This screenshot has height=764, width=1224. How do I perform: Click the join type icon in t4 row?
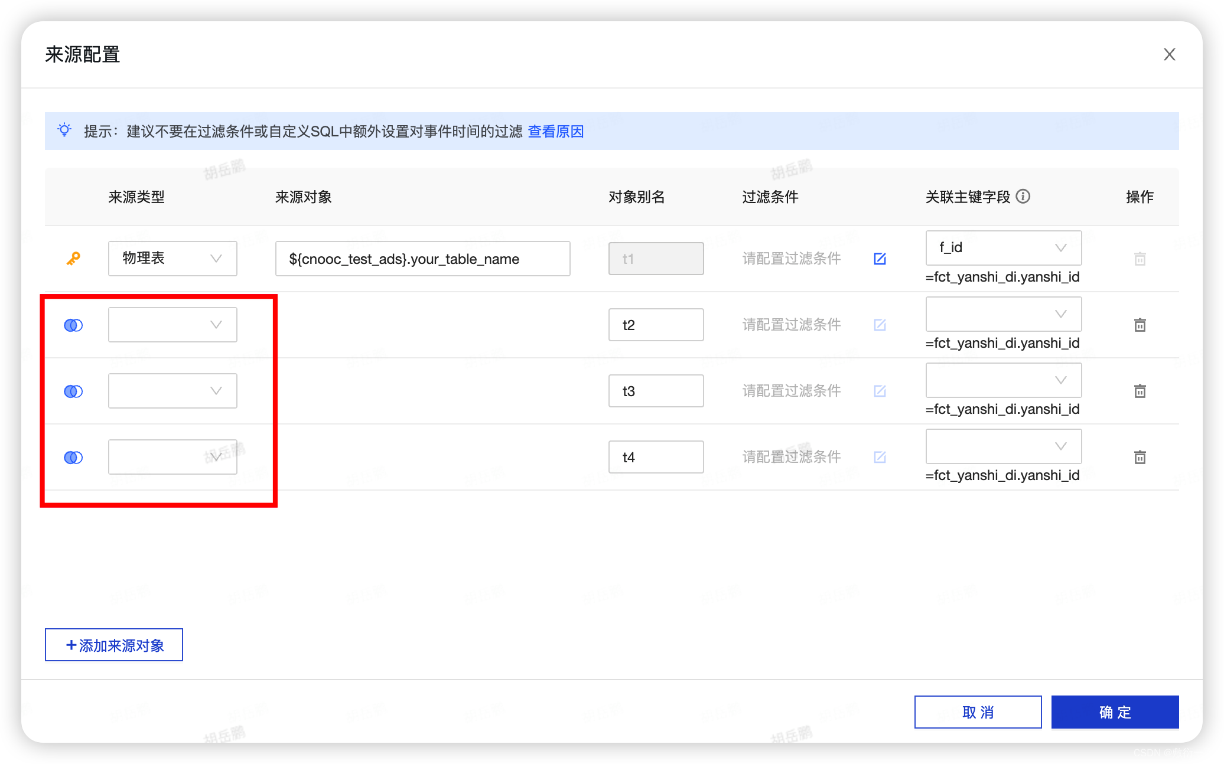[73, 458]
